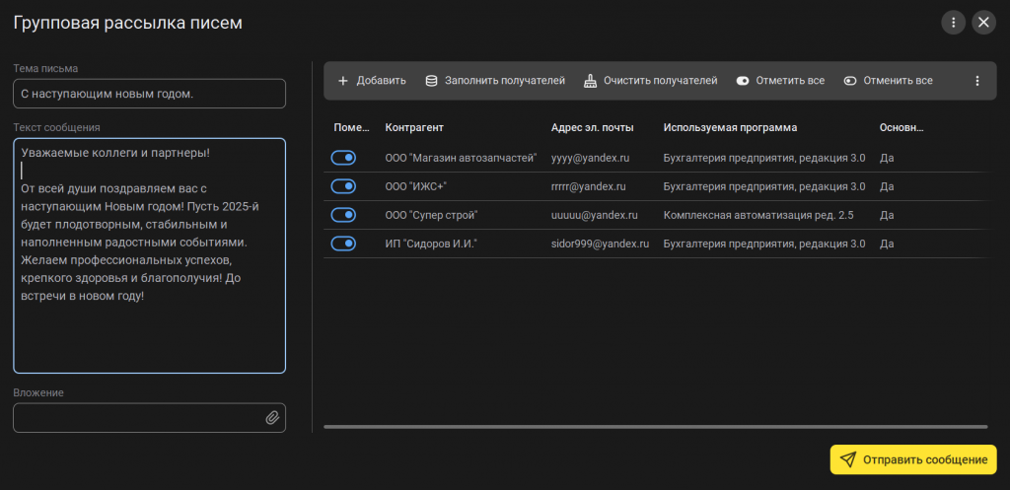Click the plus icon of Добавить

click(x=342, y=81)
